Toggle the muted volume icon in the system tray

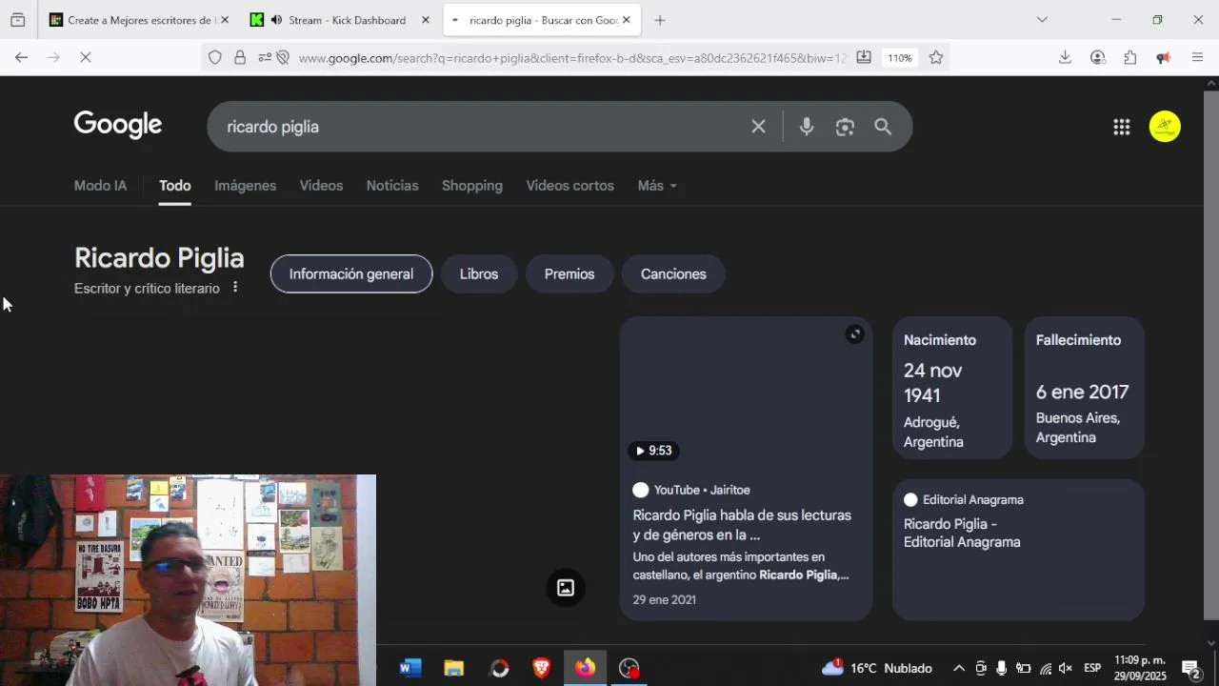click(1066, 668)
